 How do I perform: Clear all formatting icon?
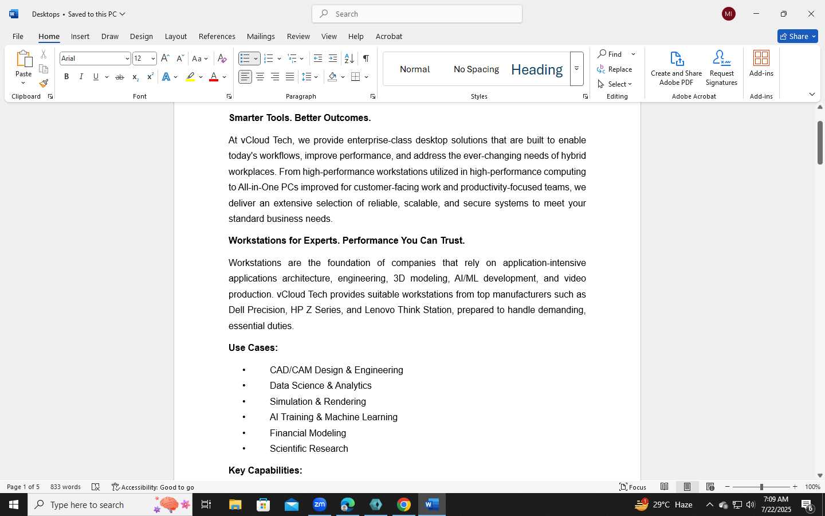(222, 58)
